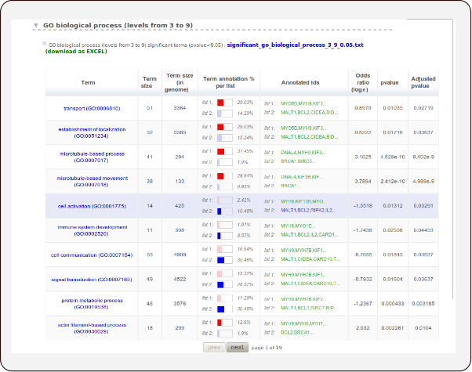Click the Odds ratio column header

[363, 82]
